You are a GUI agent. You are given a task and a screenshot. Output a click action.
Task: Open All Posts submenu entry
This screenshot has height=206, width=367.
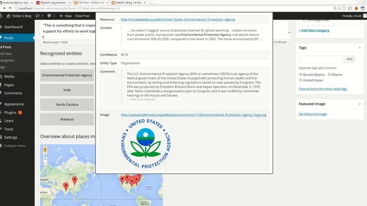(6, 47)
